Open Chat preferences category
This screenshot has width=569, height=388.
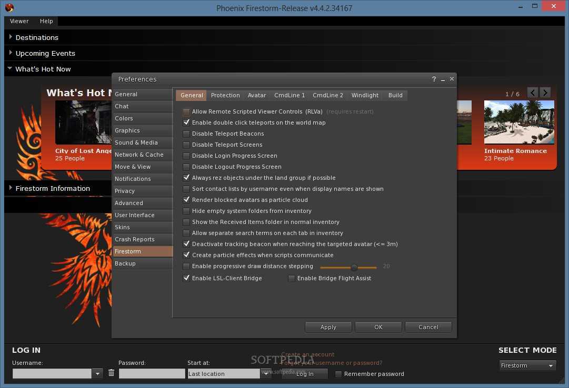click(143, 106)
